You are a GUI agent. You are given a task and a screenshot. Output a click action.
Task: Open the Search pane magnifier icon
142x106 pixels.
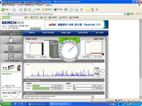click(x=34, y=10)
